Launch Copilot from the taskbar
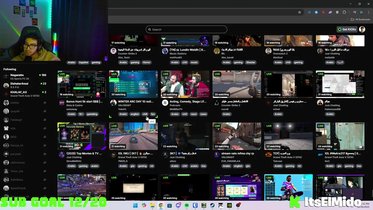 144,205
